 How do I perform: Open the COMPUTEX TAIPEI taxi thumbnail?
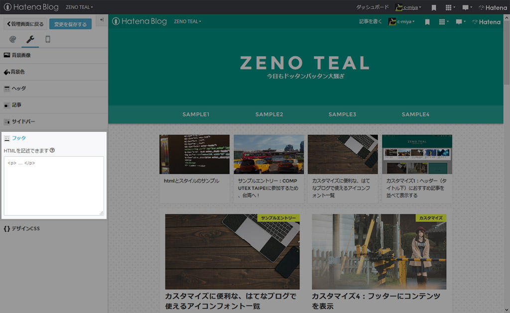point(268,154)
